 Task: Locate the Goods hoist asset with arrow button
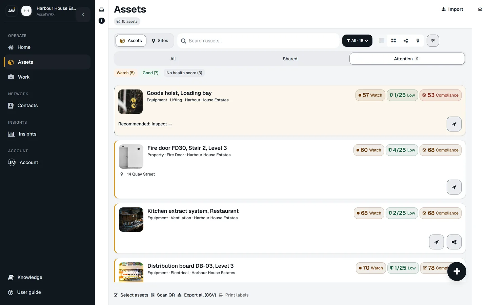click(454, 124)
